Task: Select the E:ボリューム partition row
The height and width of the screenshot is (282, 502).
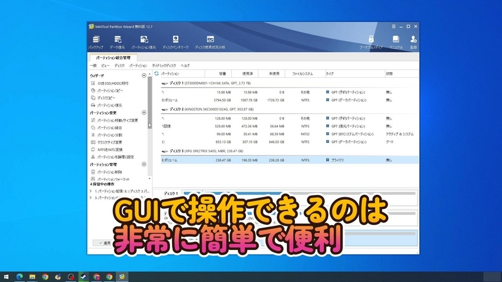Action: [289, 160]
